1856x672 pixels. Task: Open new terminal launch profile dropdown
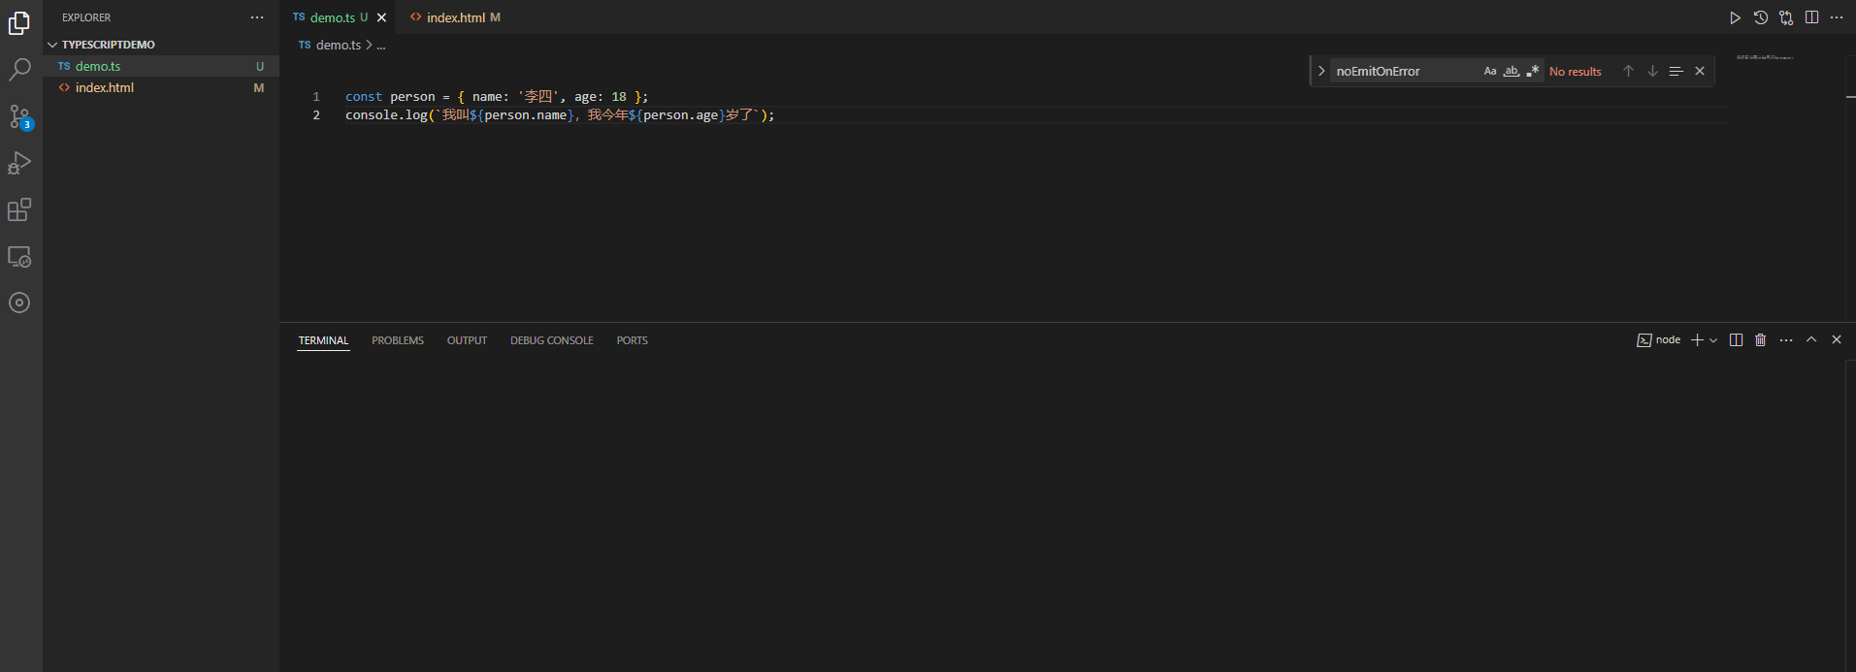(1713, 340)
